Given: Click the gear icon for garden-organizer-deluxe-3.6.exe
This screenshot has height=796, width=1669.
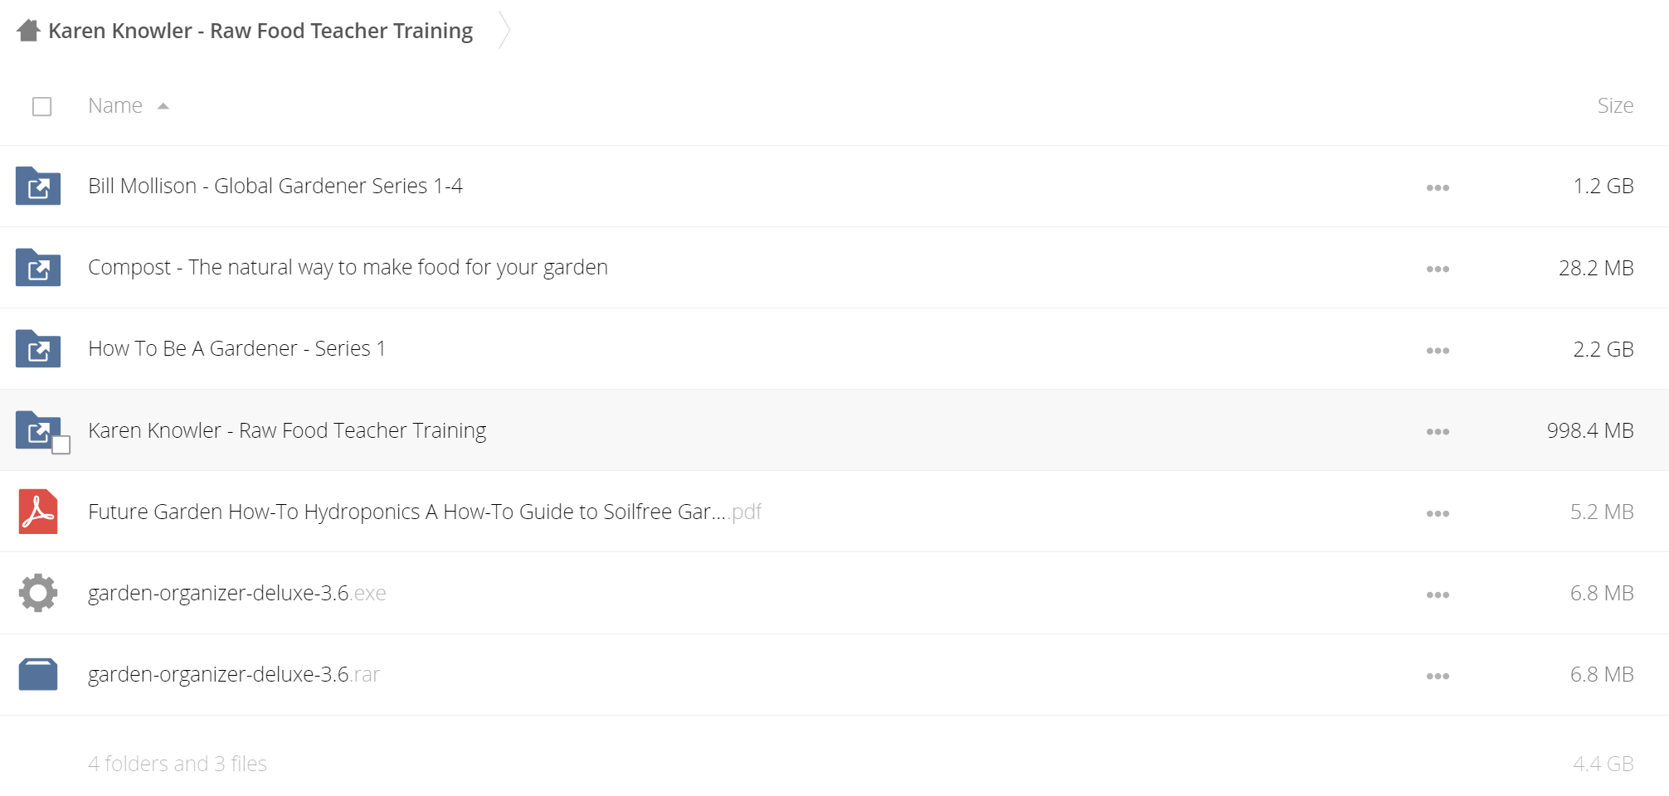Looking at the screenshot, I should click(38, 593).
